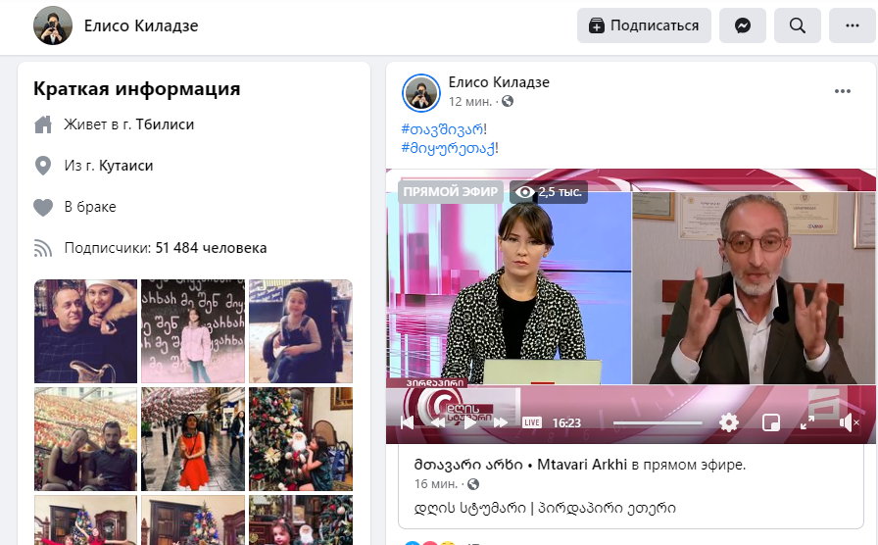Open Messenger chat from the header
This screenshot has height=545, width=878.
coord(742,25)
